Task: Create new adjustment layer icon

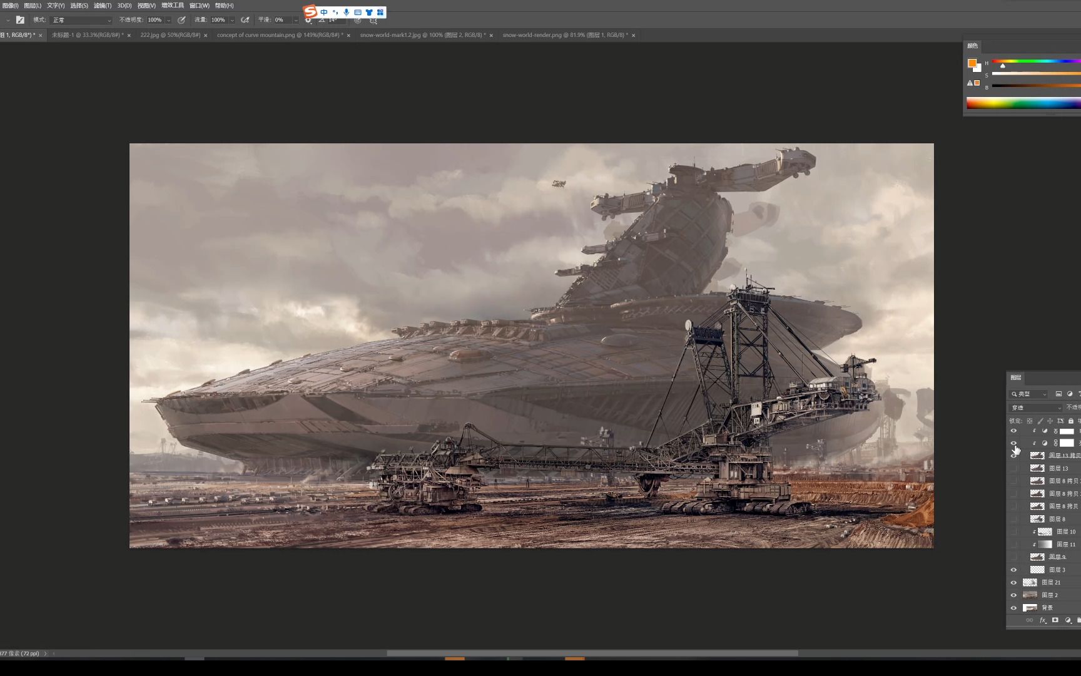Action: pyautogui.click(x=1068, y=620)
